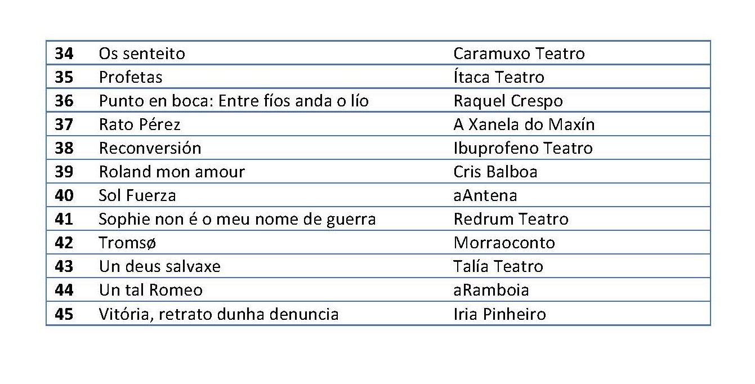Screen dimensions: 755x384
Task: Select the 'Profetas' title cell
Action: pyautogui.click(x=131, y=77)
